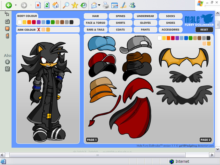Click the Mail envelope icon
220x165 pixels.
94,5
